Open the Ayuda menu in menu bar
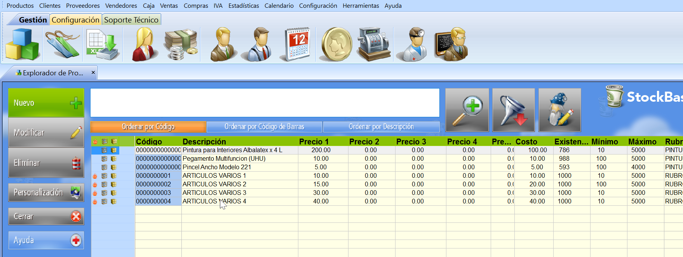 (393, 6)
